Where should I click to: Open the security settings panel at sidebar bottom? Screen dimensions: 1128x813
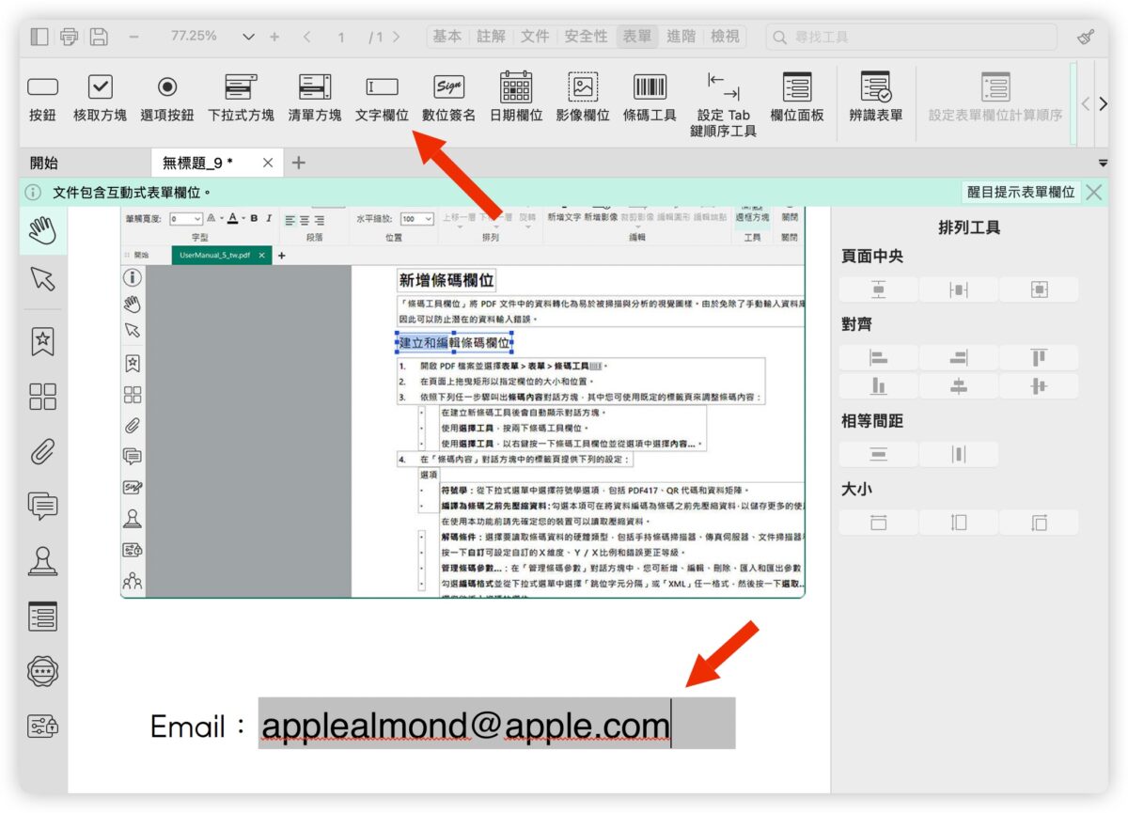pyautogui.click(x=42, y=726)
